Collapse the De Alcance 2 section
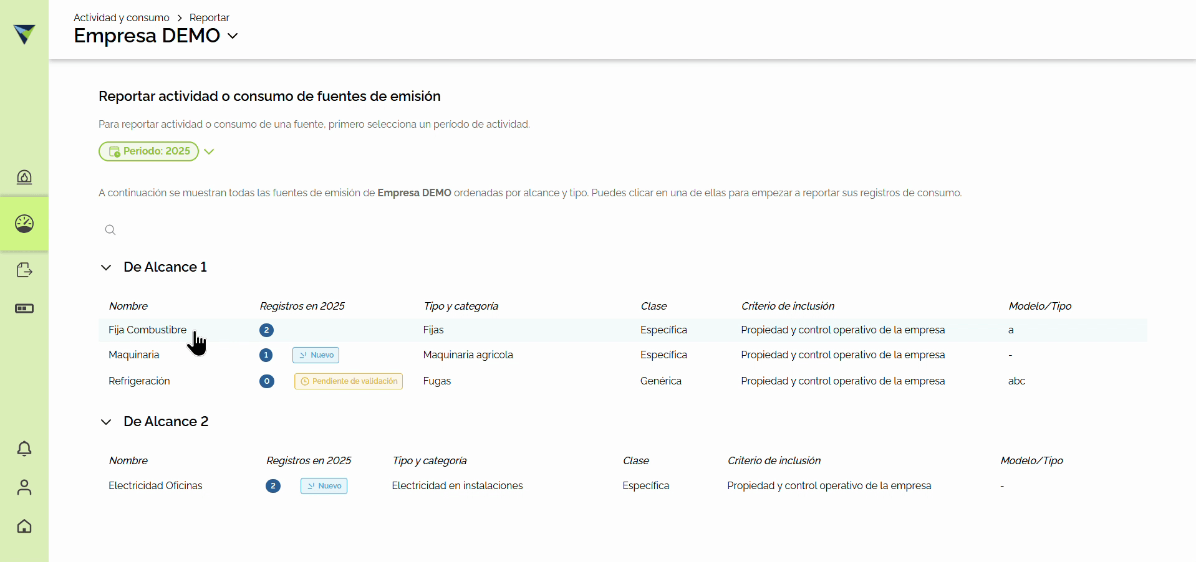 point(106,422)
